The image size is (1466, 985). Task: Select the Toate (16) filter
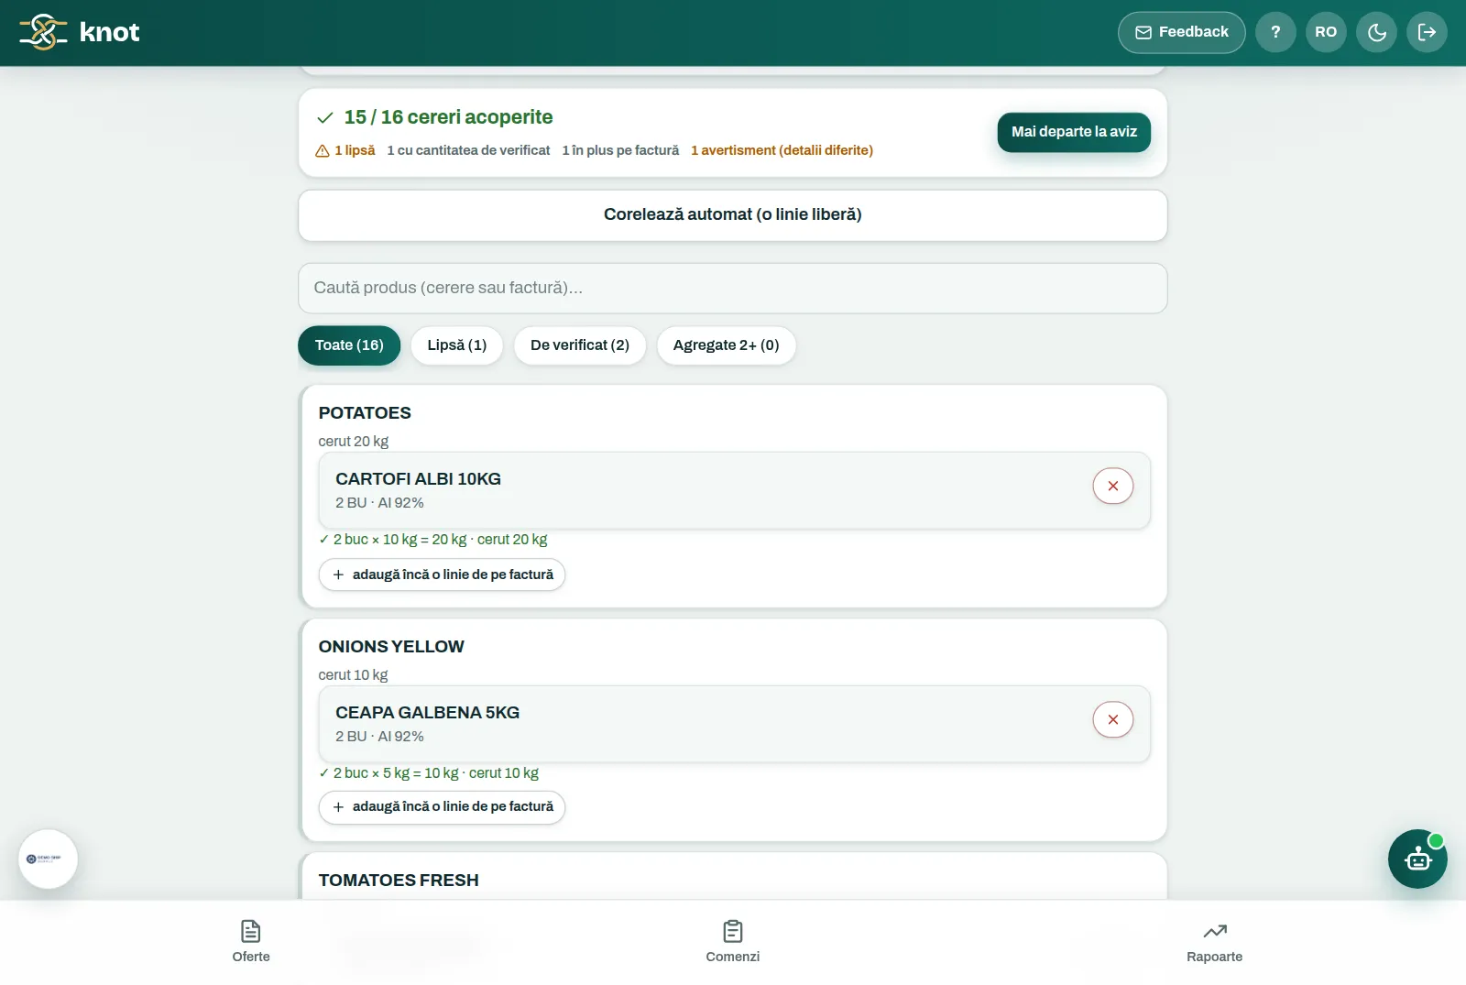(349, 345)
